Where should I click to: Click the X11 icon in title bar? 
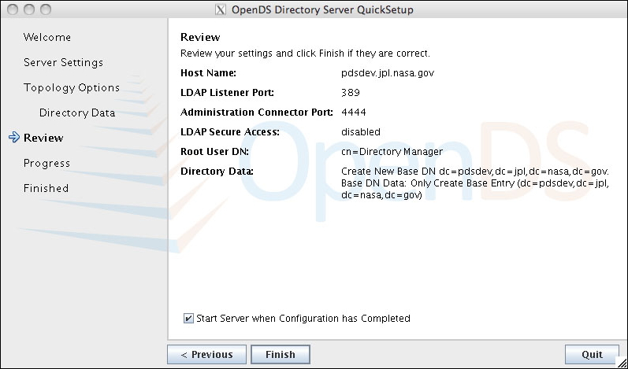tap(221, 9)
